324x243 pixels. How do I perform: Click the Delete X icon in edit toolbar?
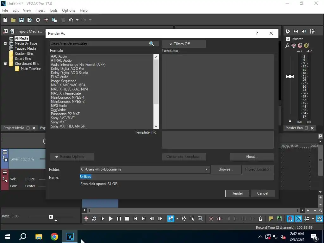click(211, 219)
